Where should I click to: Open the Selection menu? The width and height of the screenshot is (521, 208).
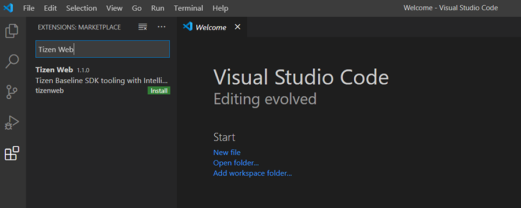point(82,8)
